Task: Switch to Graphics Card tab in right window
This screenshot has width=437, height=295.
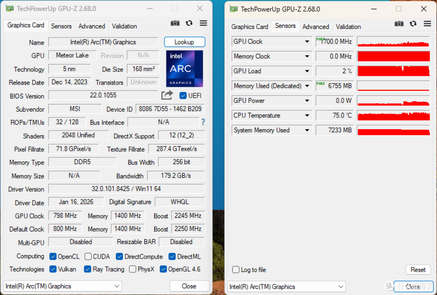Action: (x=250, y=27)
